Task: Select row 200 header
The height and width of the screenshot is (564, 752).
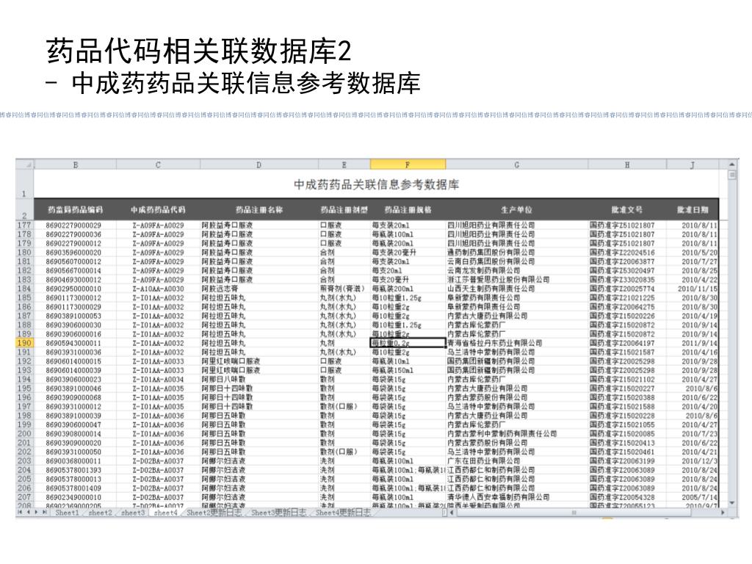Action: tap(24, 433)
